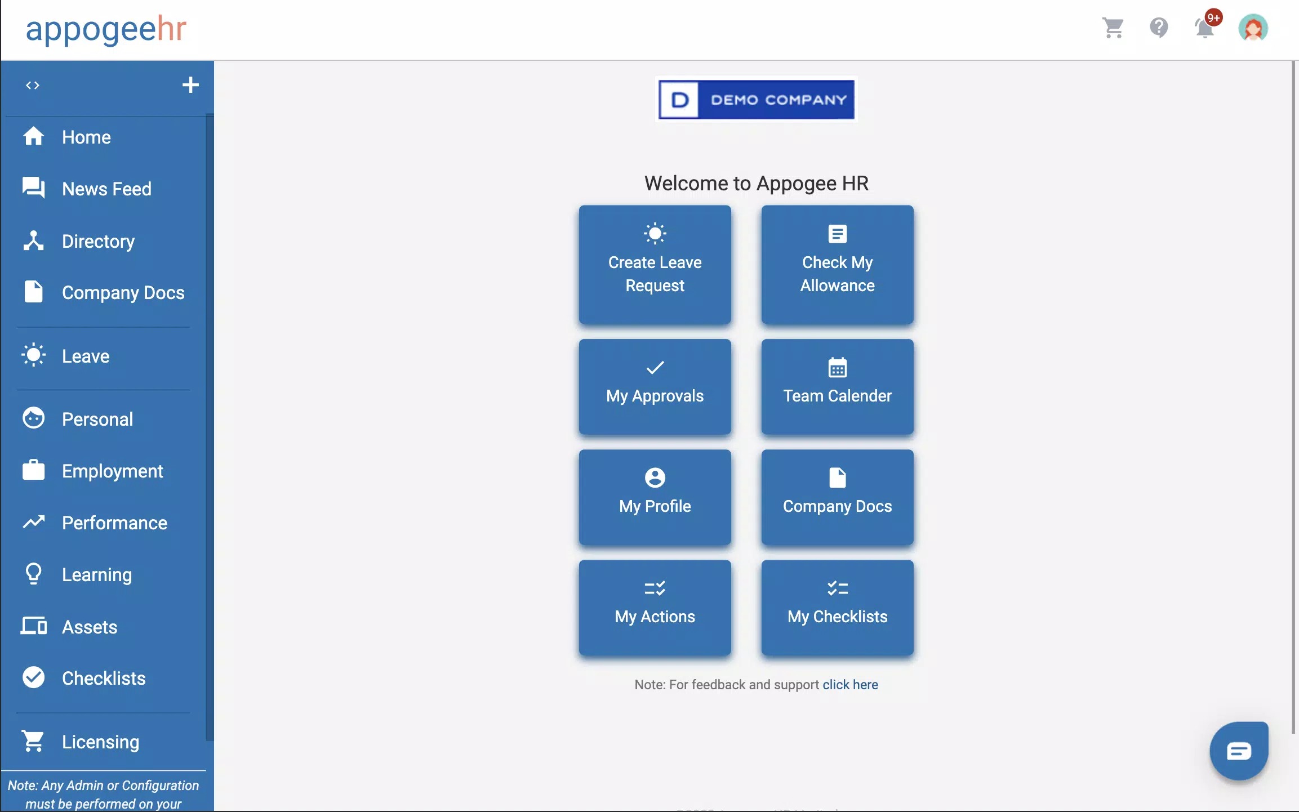Click the Demo Company banner image

pyautogui.click(x=757, y=100)
